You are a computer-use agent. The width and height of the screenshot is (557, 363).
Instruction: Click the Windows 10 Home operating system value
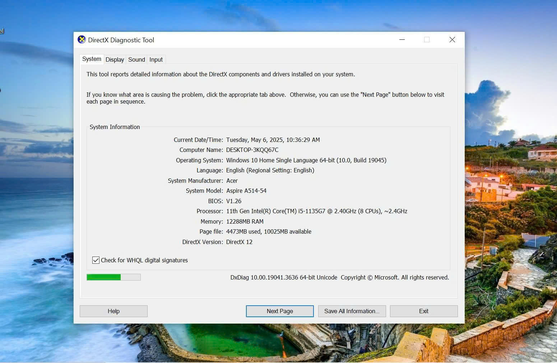click(x=306, y=160)
